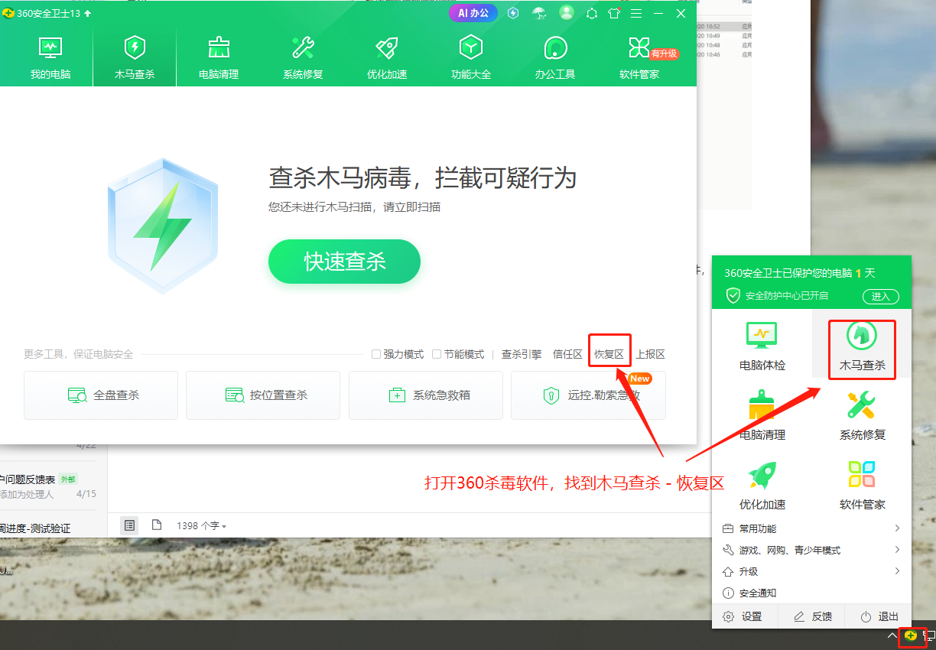
Task: Switch to the 系统修复 tab in the top toolbar
Action: [x=303, y=57]
